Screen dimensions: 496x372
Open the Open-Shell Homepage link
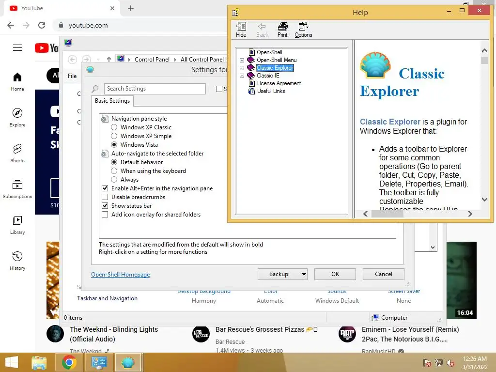(121, 275)
